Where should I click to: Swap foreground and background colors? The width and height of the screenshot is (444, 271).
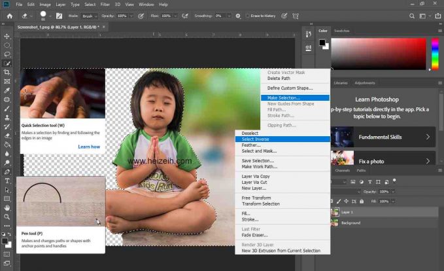(x=9, y=234)
